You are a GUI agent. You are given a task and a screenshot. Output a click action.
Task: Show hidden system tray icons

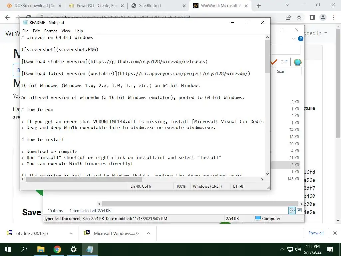pos(282,249)
